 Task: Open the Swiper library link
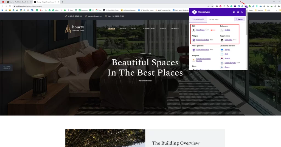click(227, 50)
